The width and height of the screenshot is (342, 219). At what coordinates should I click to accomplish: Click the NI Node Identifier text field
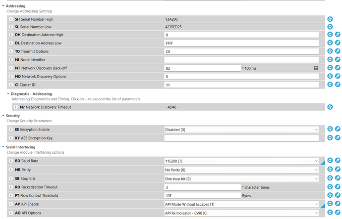coord(241,60)
